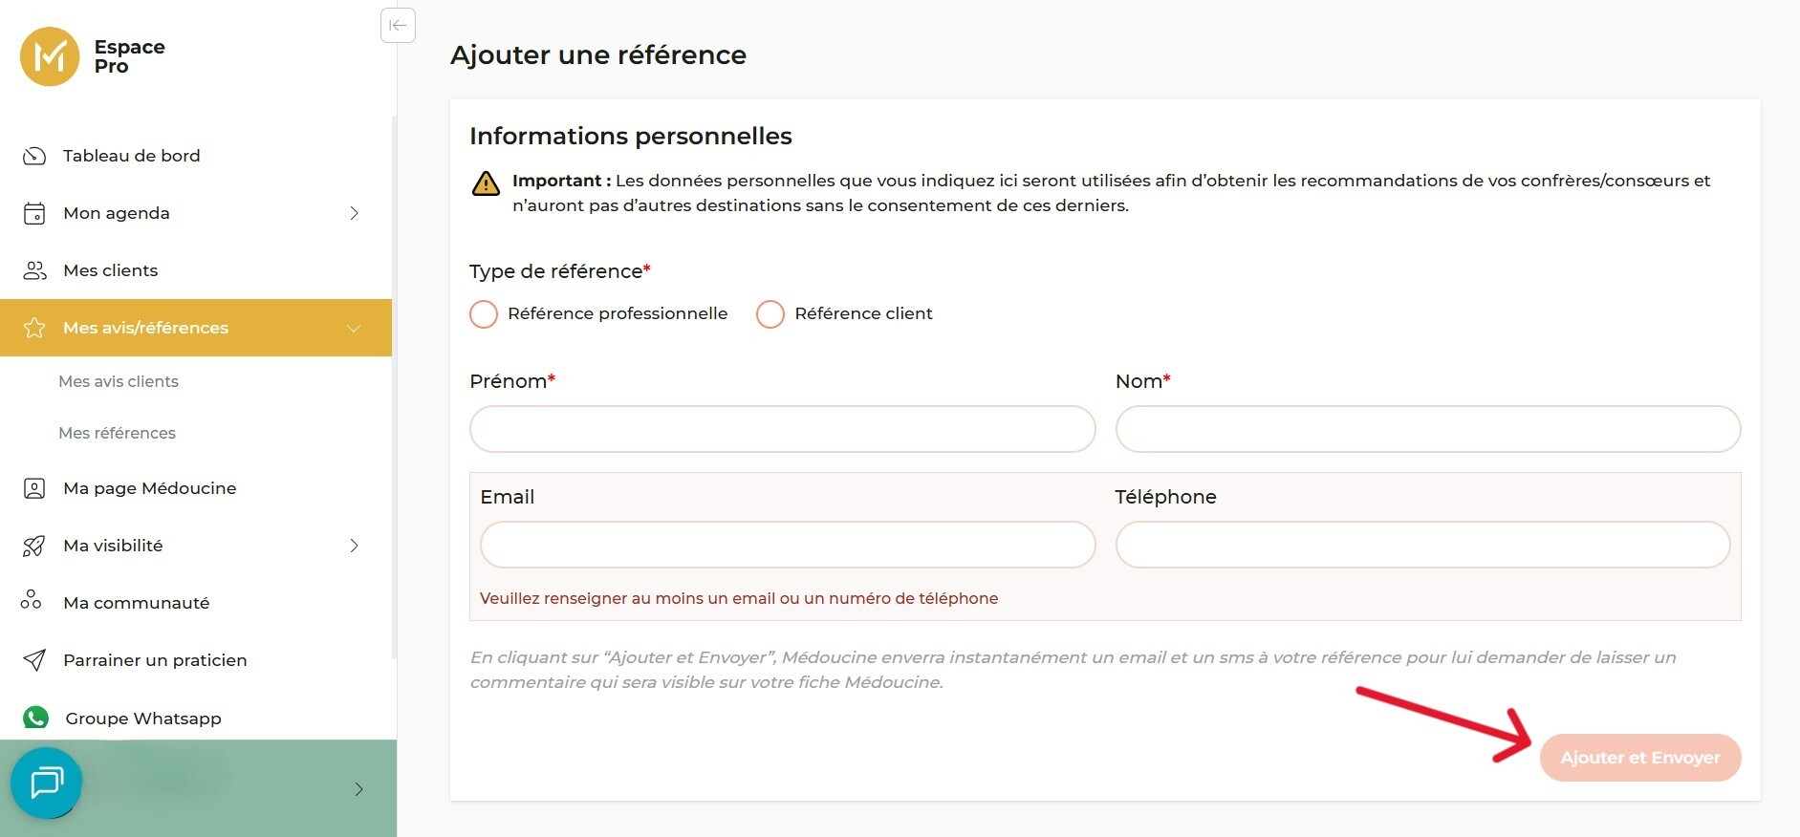Open Mes avis clients submenu item
The width and height of the screenshot is (1800, 837).
click(119, 381)
